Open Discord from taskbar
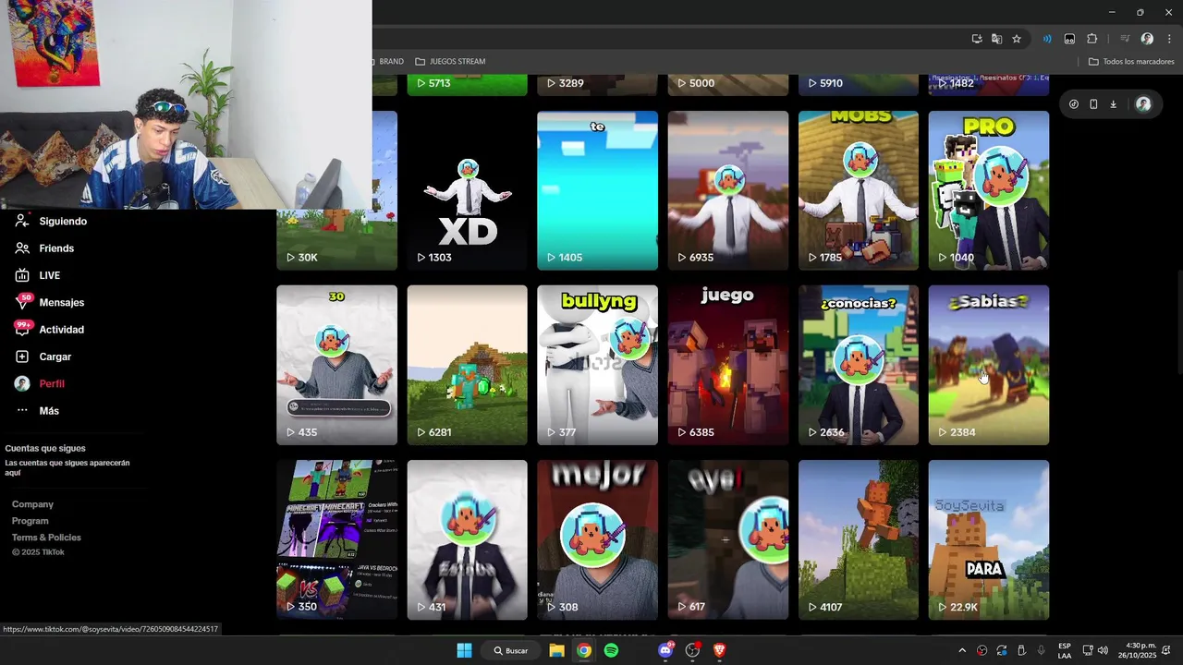1183x665 pixels. [x=665, y=650]
